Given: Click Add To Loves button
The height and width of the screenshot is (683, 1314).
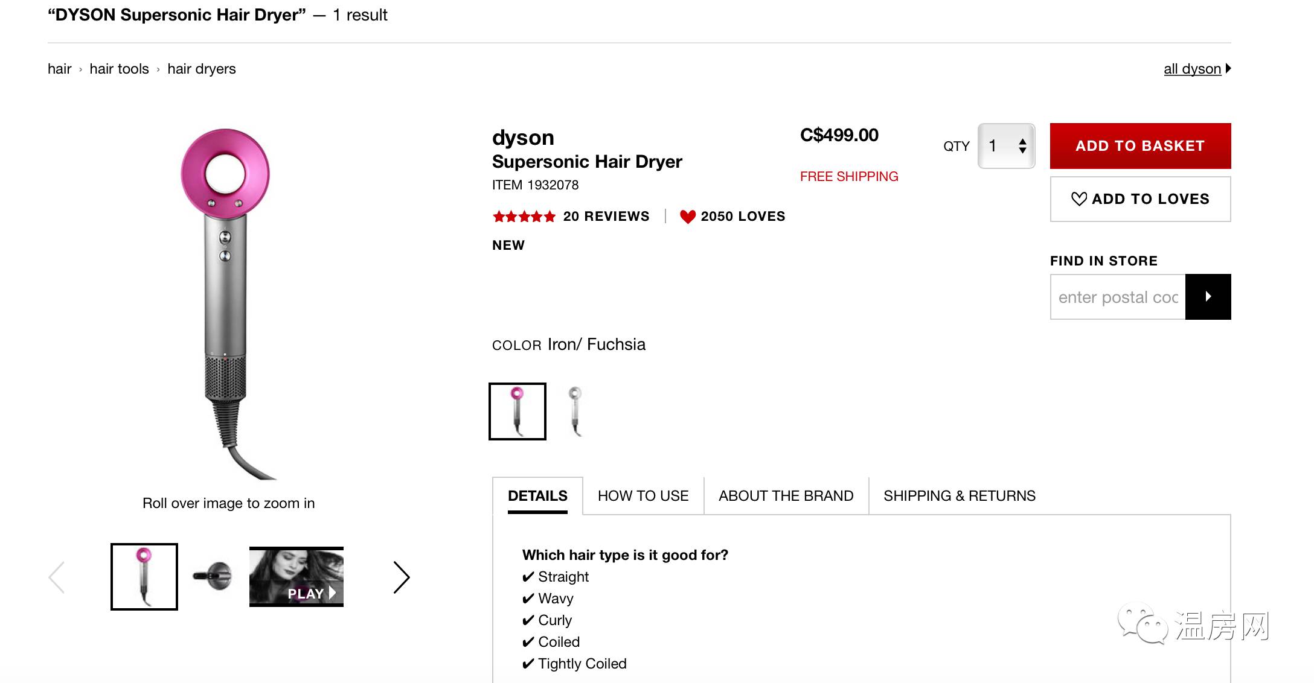Looking at the screenshot, I should click(x=1140, y=199).
